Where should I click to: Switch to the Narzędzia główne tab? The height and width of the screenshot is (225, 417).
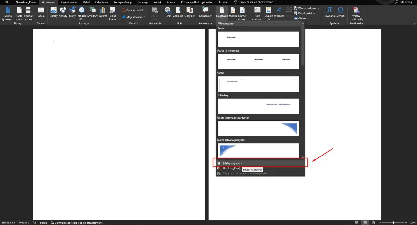(26, 2)
